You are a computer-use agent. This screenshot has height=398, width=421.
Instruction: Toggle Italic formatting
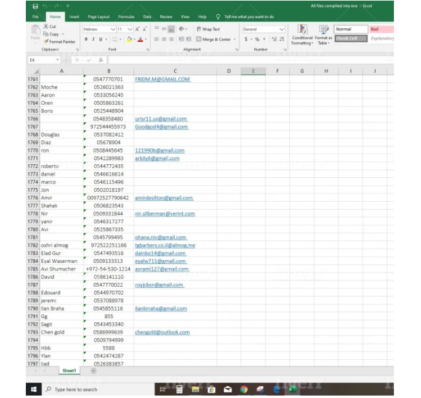[94, 39]
